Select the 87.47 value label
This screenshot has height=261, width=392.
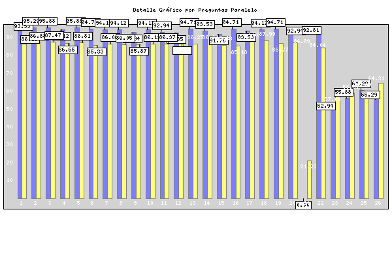tap(53, 35)
